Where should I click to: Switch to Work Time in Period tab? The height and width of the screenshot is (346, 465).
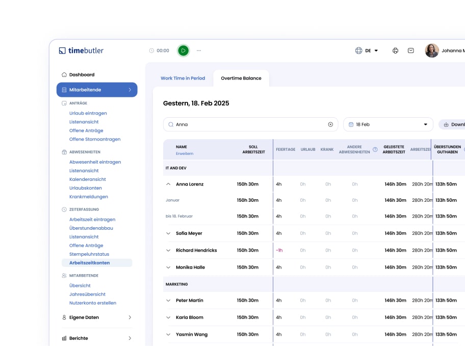[x=183, y=78]
